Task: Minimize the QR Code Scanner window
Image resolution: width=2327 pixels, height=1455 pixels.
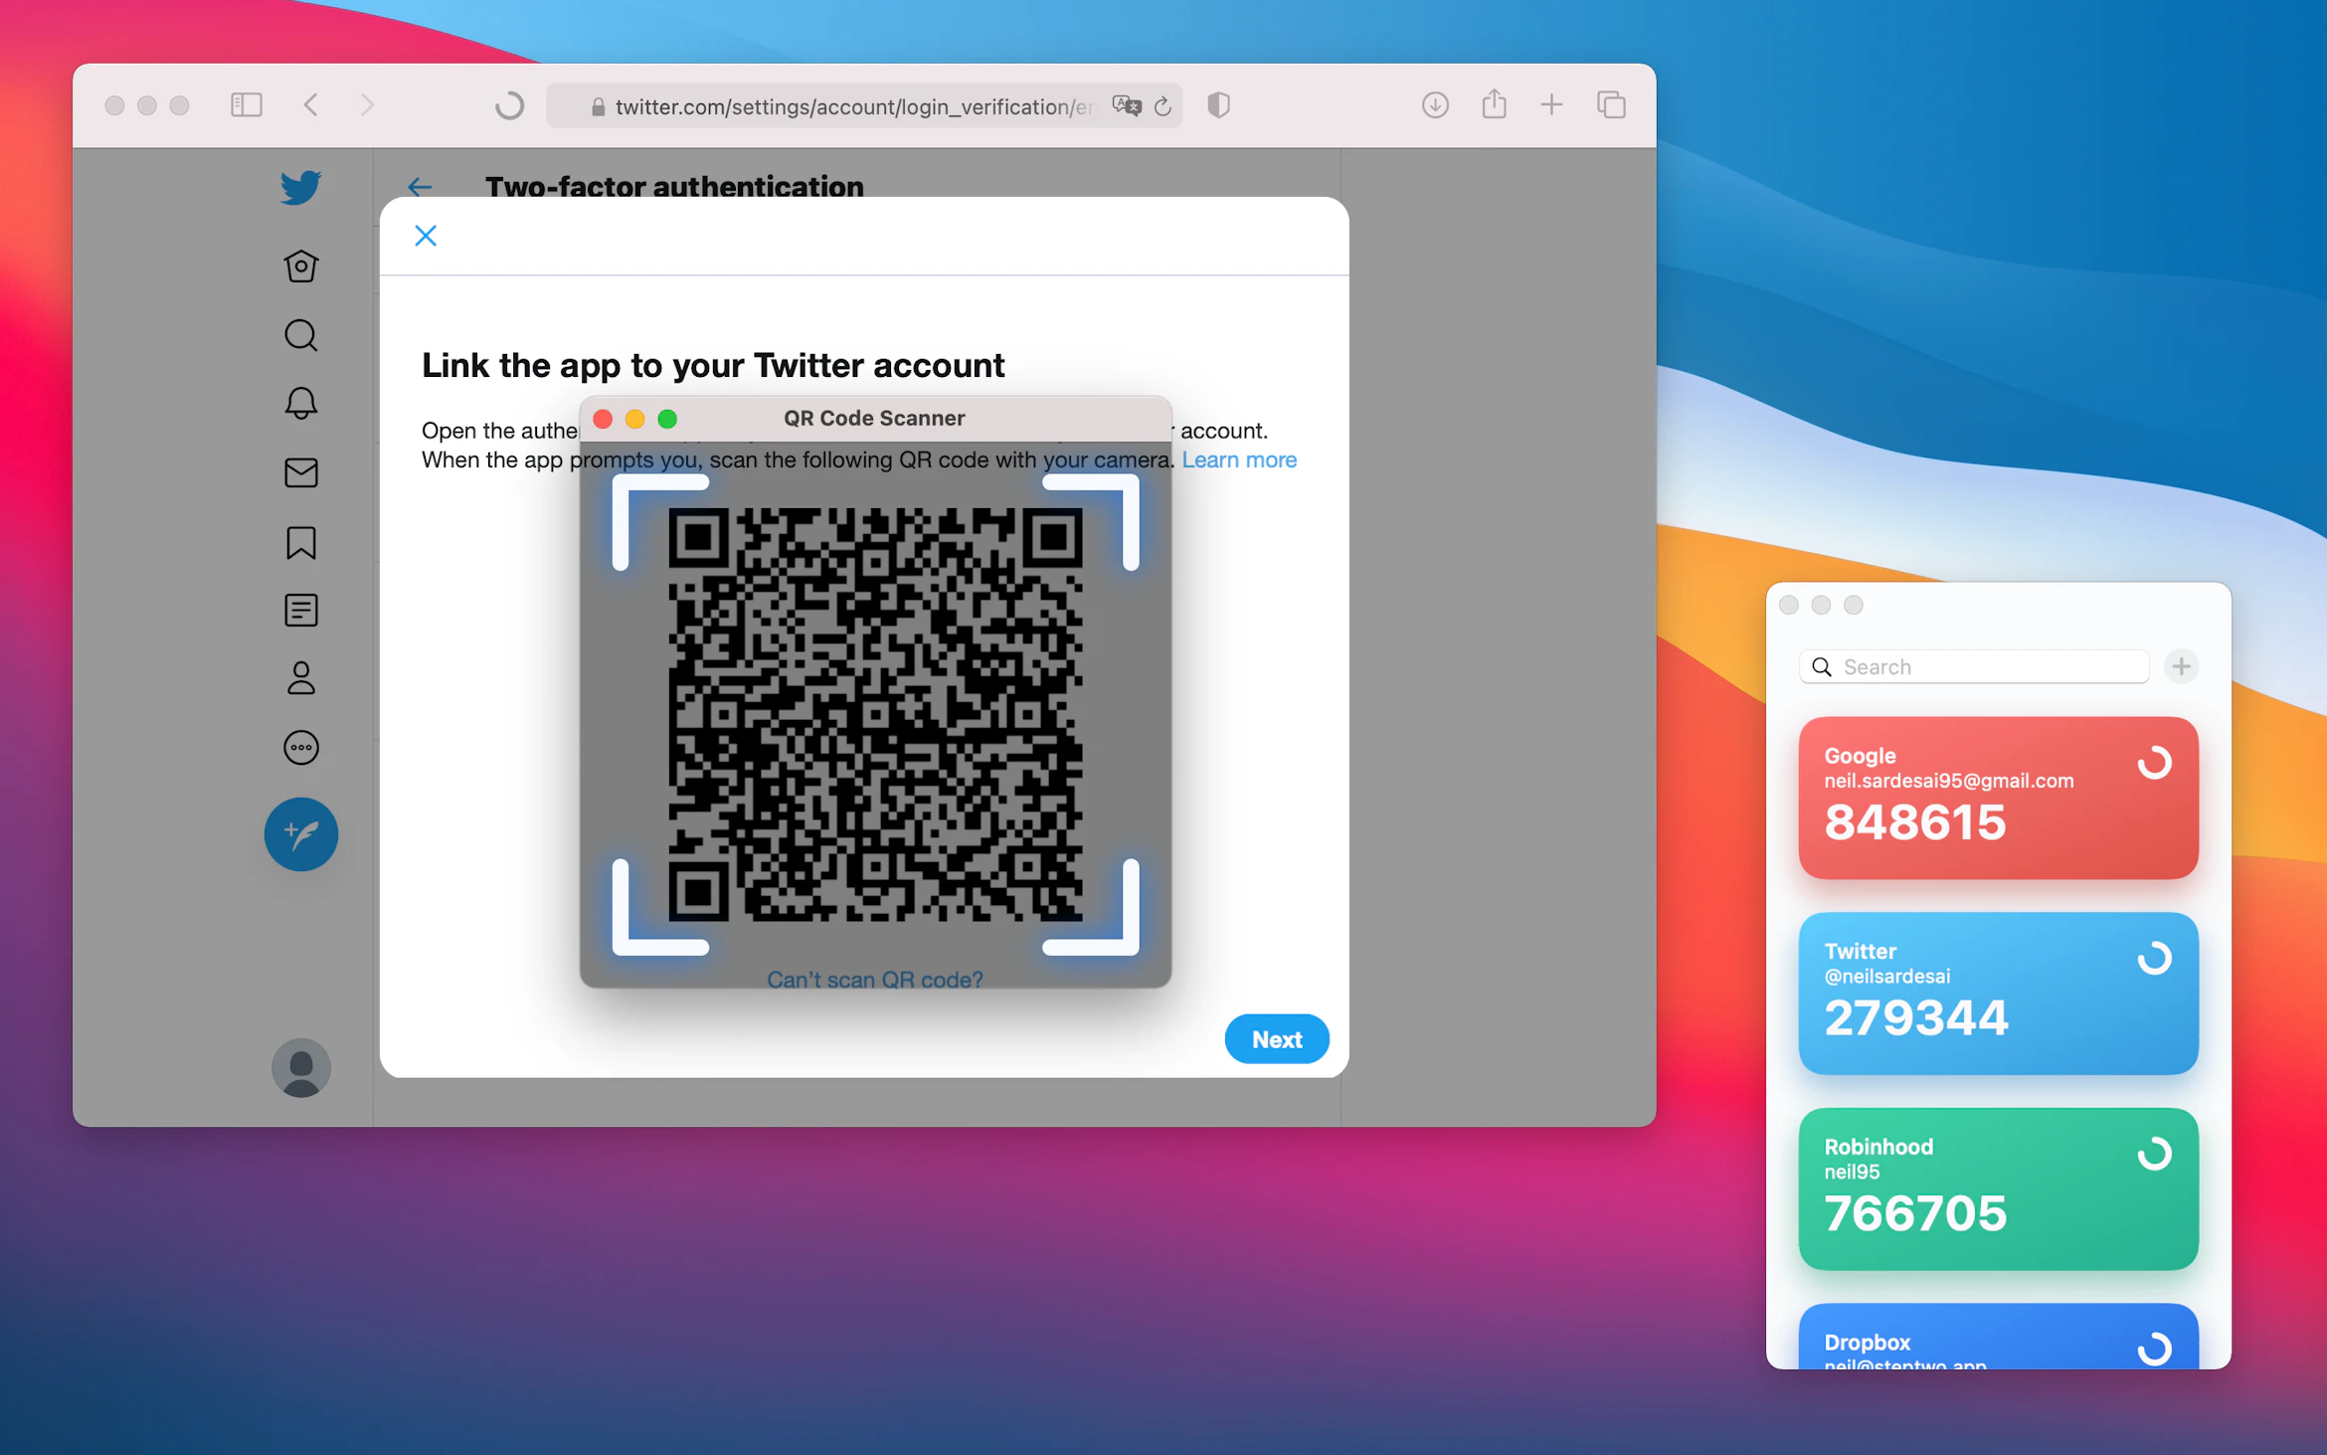Action: [634, 419]
